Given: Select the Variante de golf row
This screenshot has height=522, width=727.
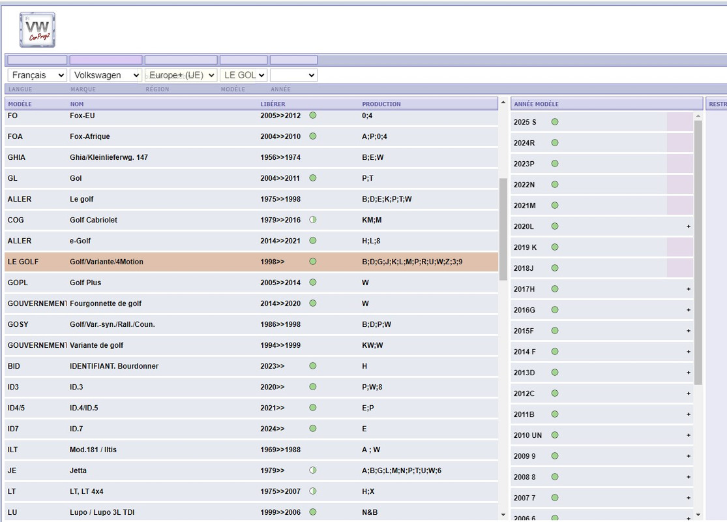Looking at the screenshot, I should [251, 345].
